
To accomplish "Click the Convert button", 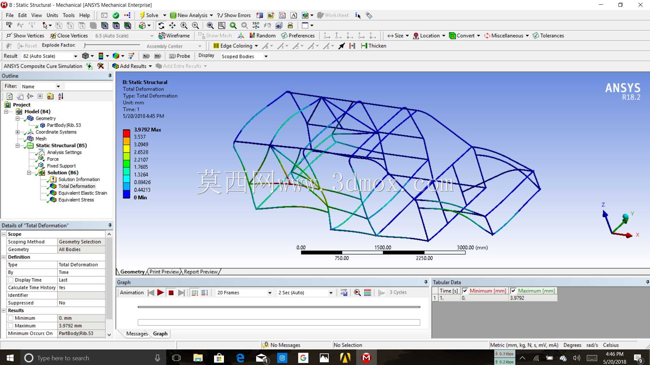I will 464,36.
